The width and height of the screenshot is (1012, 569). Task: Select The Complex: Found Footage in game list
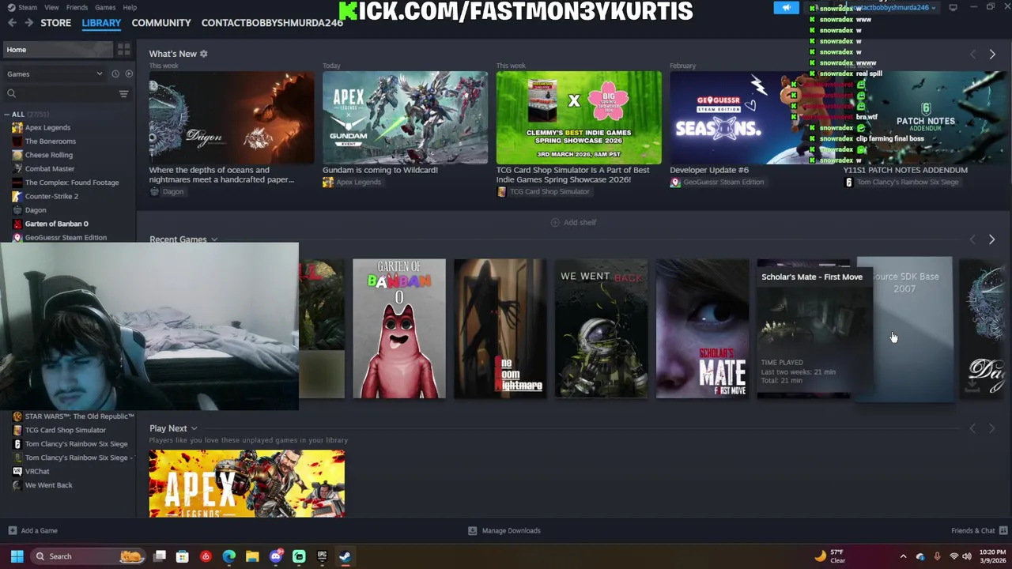[x=72, y=183]
